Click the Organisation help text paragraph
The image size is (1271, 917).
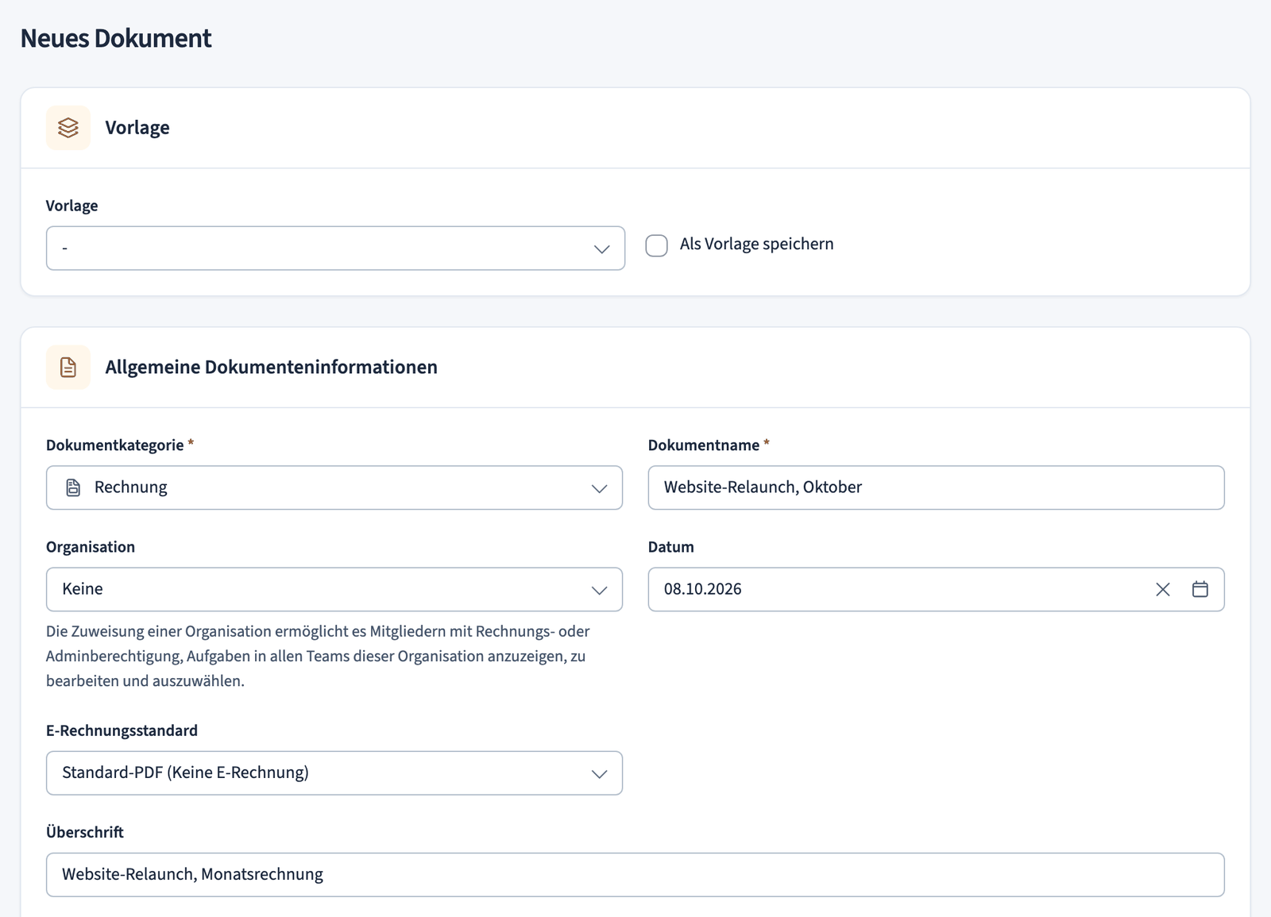pyautogui.click(x=318, y=656)
